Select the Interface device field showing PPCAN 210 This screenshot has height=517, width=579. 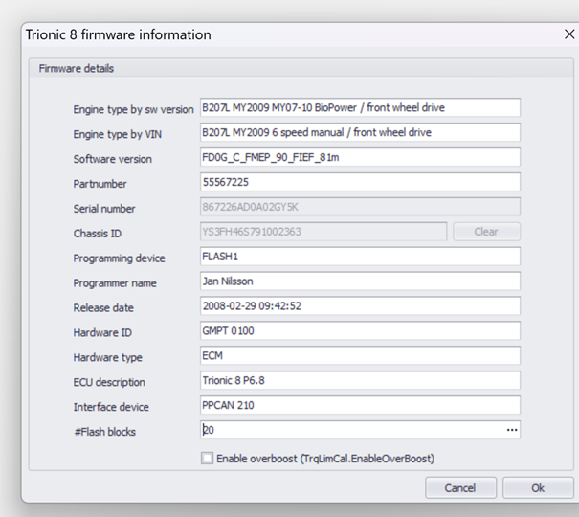(359, 405)
